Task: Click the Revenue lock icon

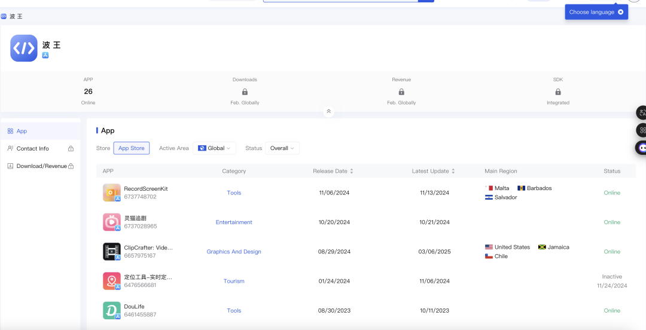Action: (x=401, y=91)
